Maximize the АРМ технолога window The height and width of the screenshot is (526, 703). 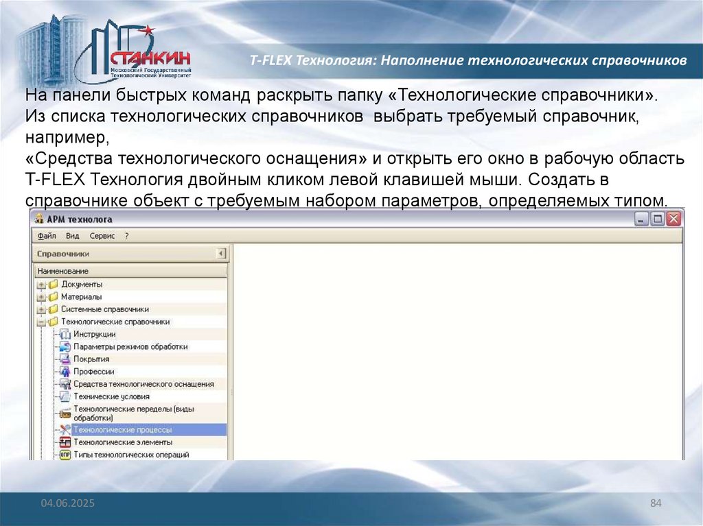point(657,219)
